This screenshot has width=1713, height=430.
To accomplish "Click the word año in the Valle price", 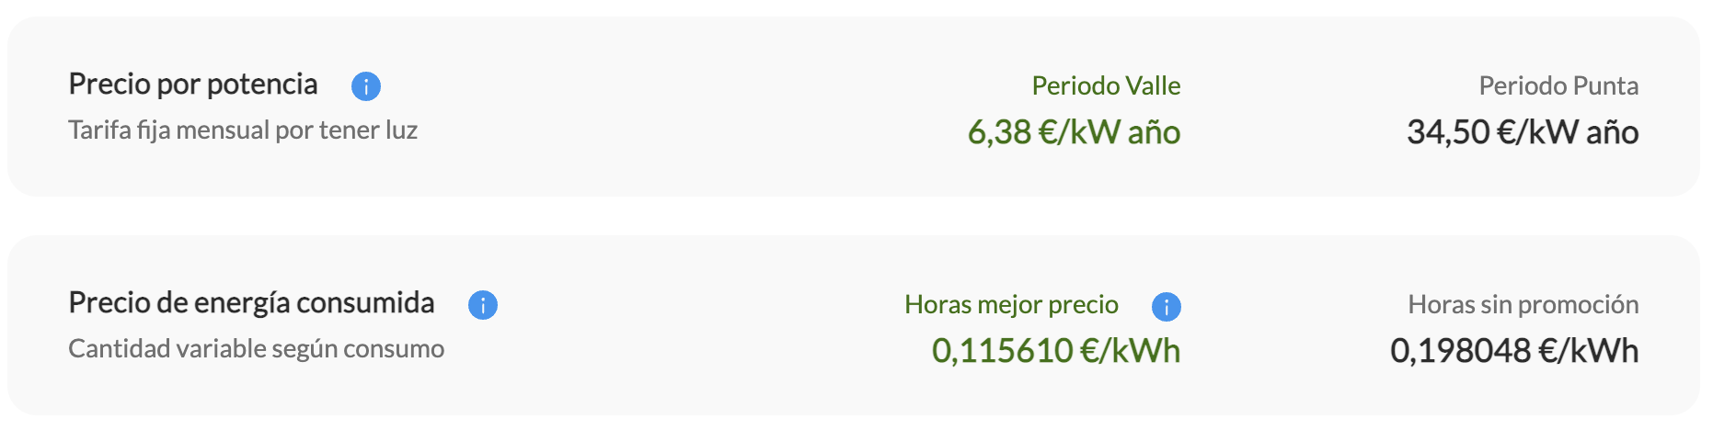I will [1154, 133].
